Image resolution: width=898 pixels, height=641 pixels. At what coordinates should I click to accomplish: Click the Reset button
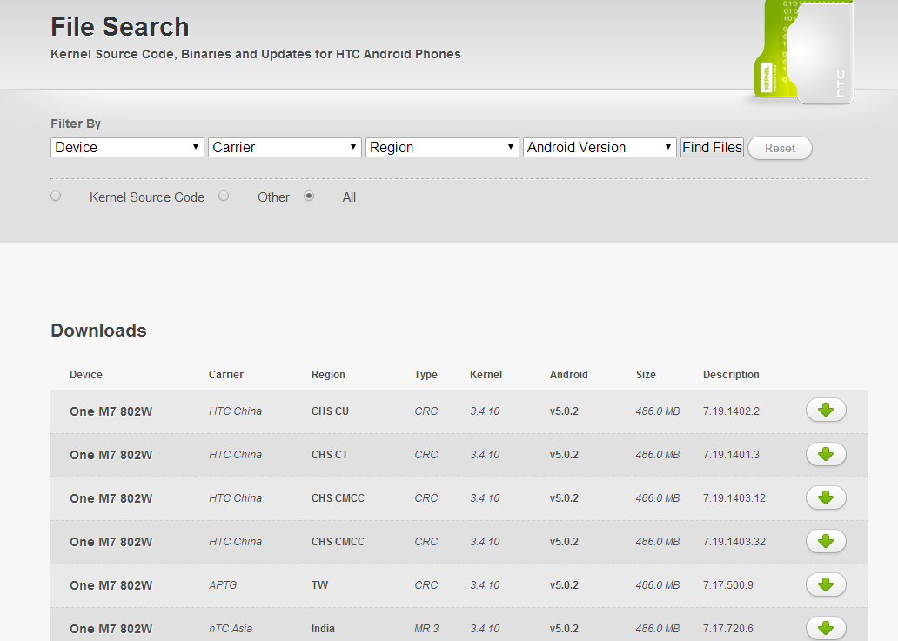coord(780,148)
